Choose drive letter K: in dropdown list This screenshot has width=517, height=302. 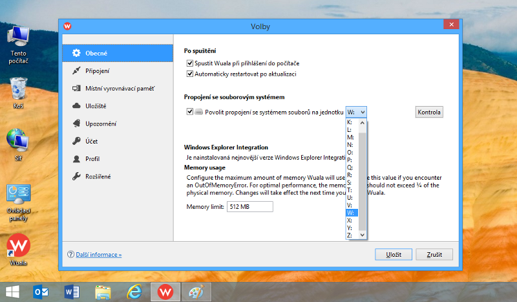(350, 122)
